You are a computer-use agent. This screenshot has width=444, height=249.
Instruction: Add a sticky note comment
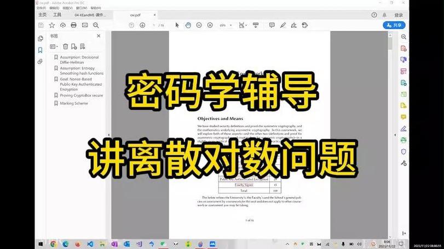click(272, 25)
